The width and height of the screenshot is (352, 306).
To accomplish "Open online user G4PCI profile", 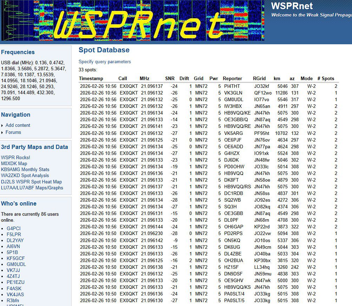I will click(13, 228).
